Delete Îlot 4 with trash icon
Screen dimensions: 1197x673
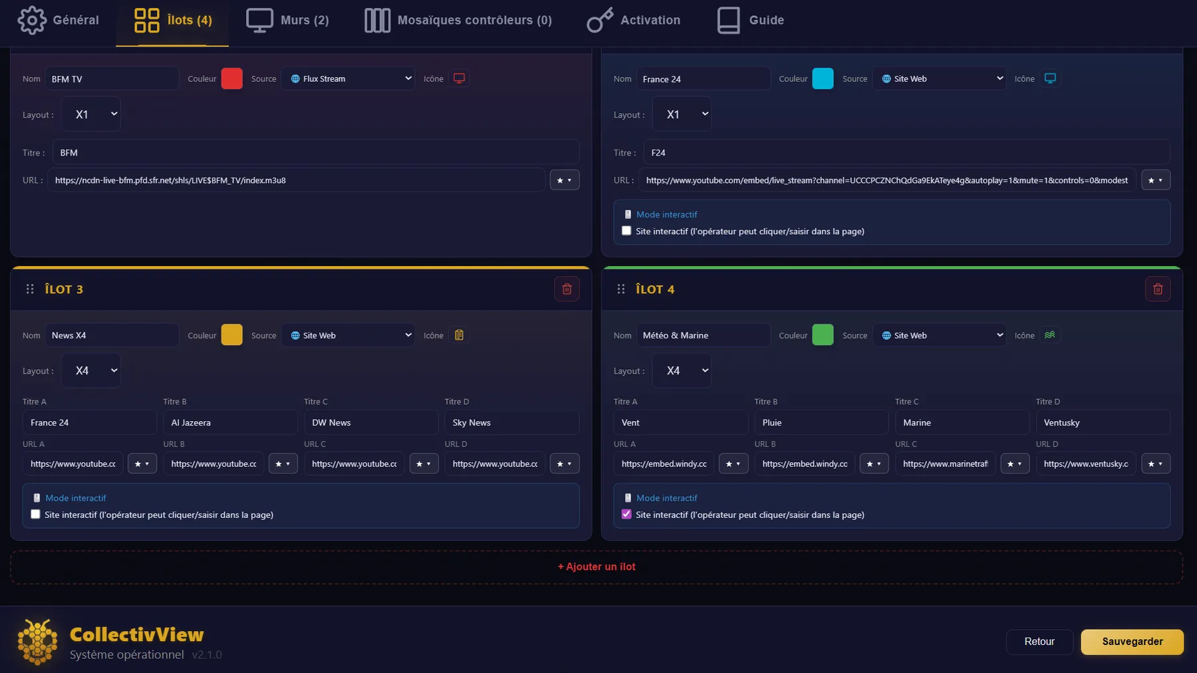(1158, 289)
